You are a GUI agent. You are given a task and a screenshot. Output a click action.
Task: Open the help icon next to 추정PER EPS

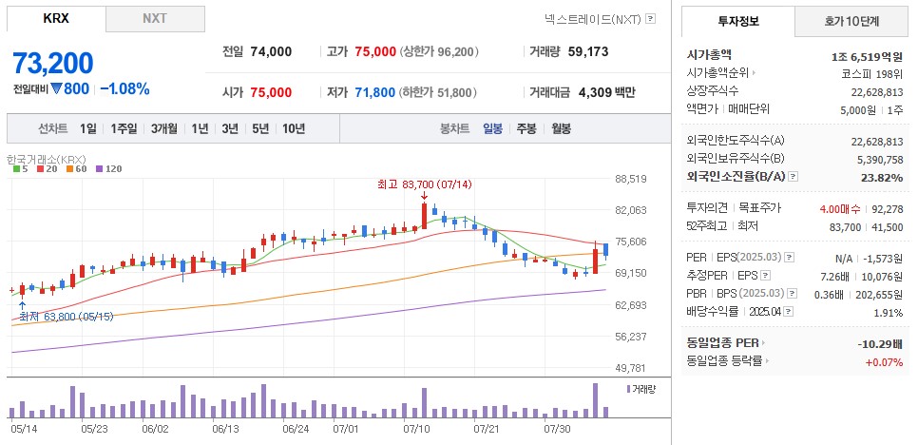pyautogui.click(x=765, y=275)
